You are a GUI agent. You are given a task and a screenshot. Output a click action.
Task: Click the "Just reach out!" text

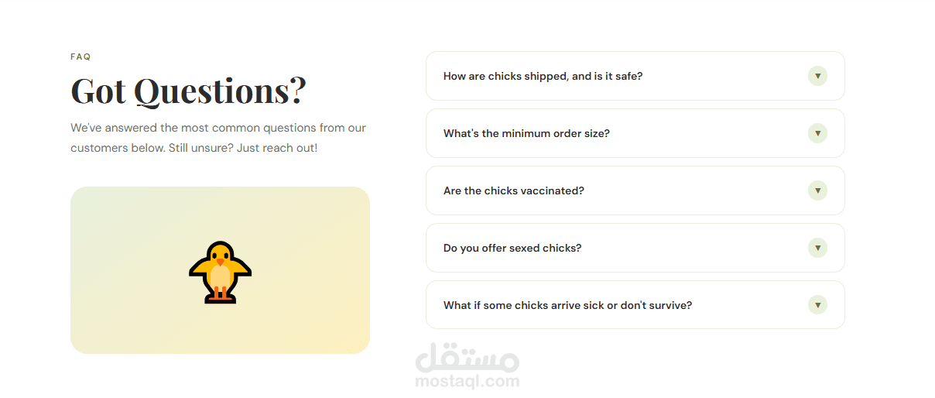pos(278,148)
